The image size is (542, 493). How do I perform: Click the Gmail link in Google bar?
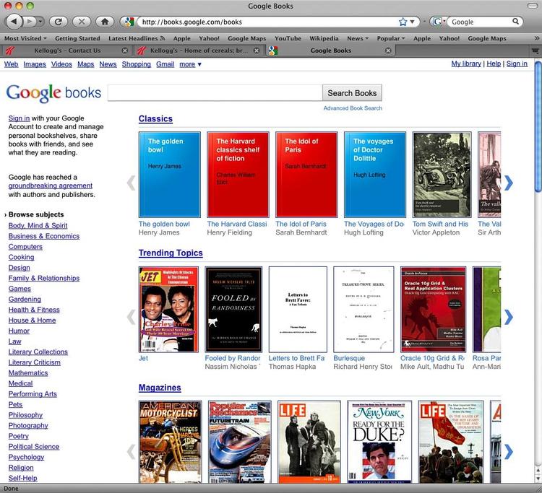pos(165,64)
